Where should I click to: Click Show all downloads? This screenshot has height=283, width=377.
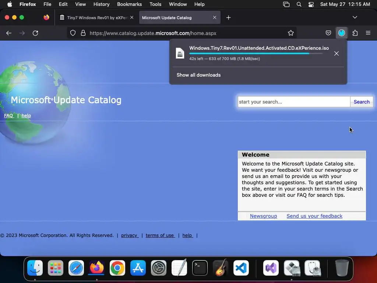198,75
